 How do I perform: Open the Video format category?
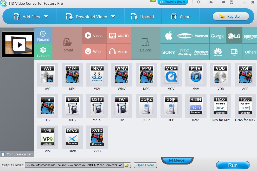pos(94,36)
